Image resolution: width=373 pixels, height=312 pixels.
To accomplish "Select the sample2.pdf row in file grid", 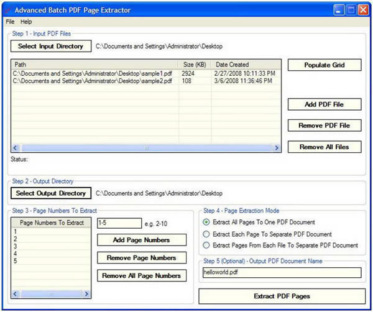I will (93, 81).
